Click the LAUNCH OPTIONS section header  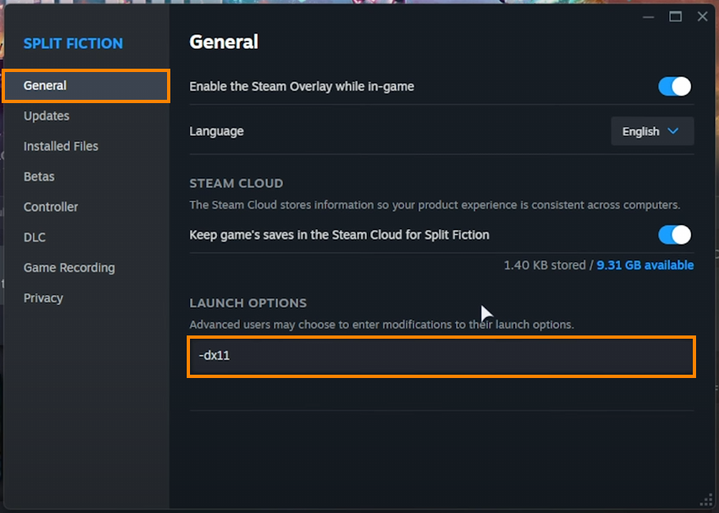248,304
